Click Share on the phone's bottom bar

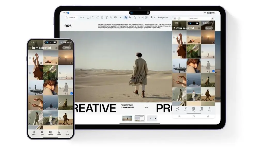pyautogui.click(x=34, y=133)
